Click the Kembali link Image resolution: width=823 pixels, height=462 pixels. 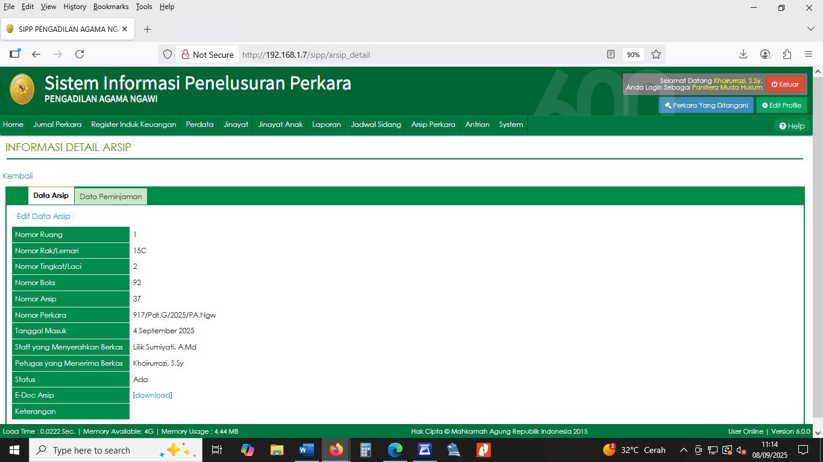point(17,176)
